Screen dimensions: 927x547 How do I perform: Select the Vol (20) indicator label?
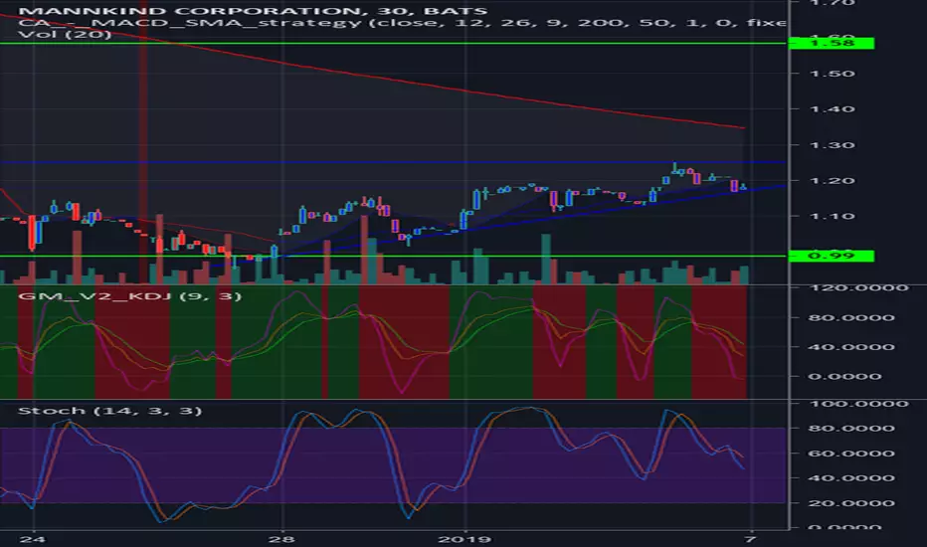pyautogui.click(x=65, y=34)
